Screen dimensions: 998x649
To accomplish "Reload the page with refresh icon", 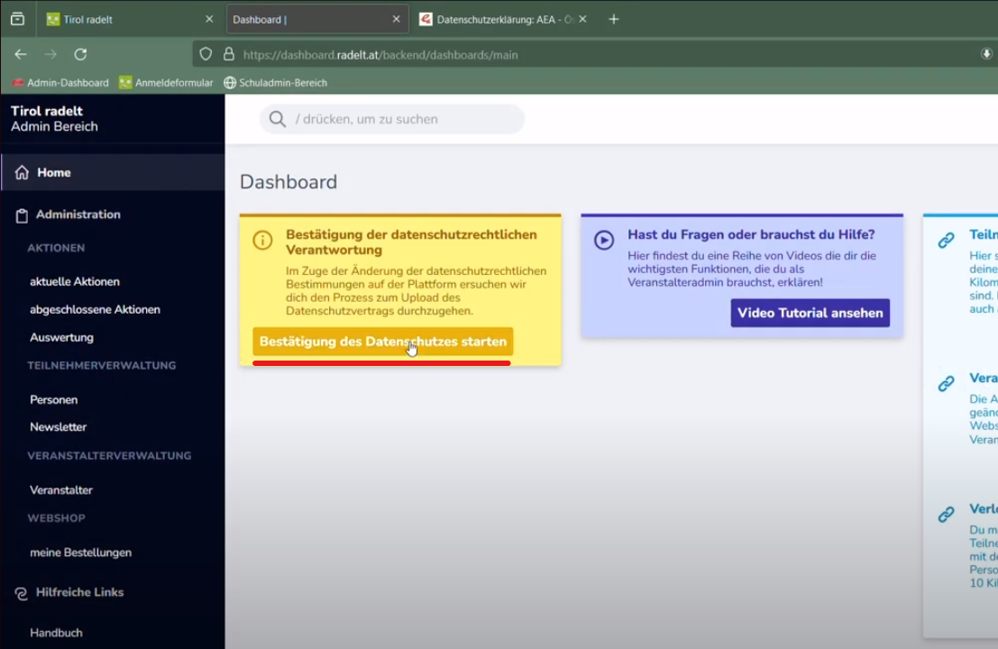I will click(x=80, y=55).
